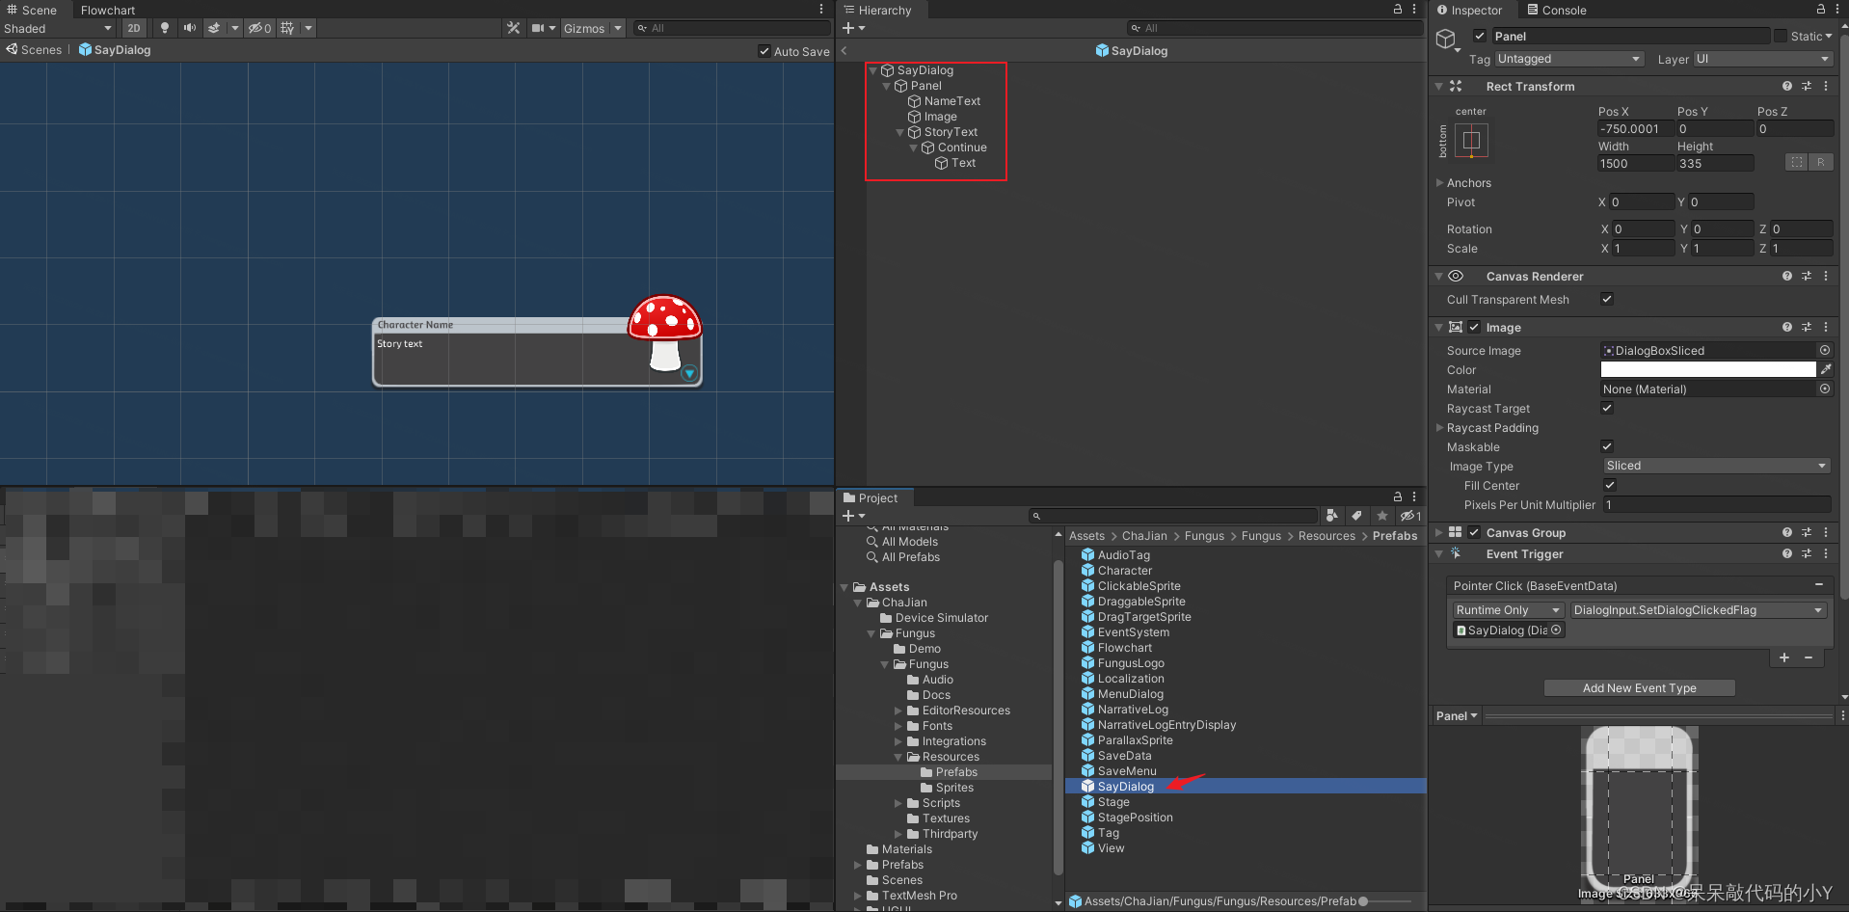This screenshot has width=1849, height=912.
Task: Open Shaded draw mode dropdown
Action: click(x=58, y=28)
